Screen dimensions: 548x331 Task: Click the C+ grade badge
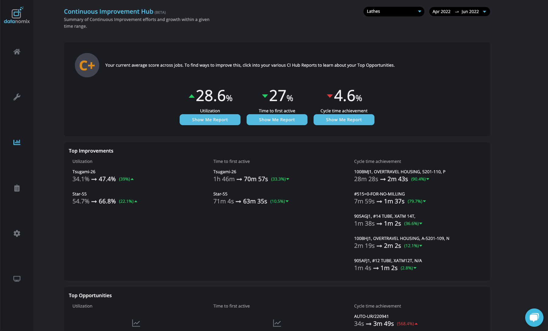(87, 65)
